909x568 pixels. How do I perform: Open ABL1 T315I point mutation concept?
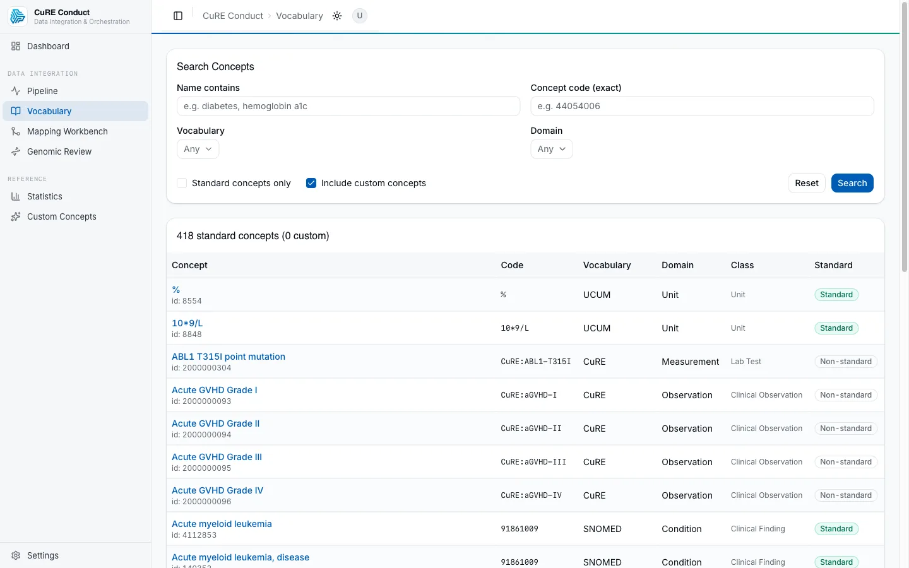229,357
